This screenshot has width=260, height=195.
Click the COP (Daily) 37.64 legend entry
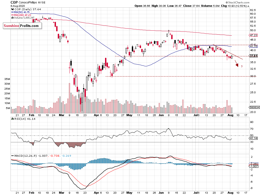(x=28, y=9)
